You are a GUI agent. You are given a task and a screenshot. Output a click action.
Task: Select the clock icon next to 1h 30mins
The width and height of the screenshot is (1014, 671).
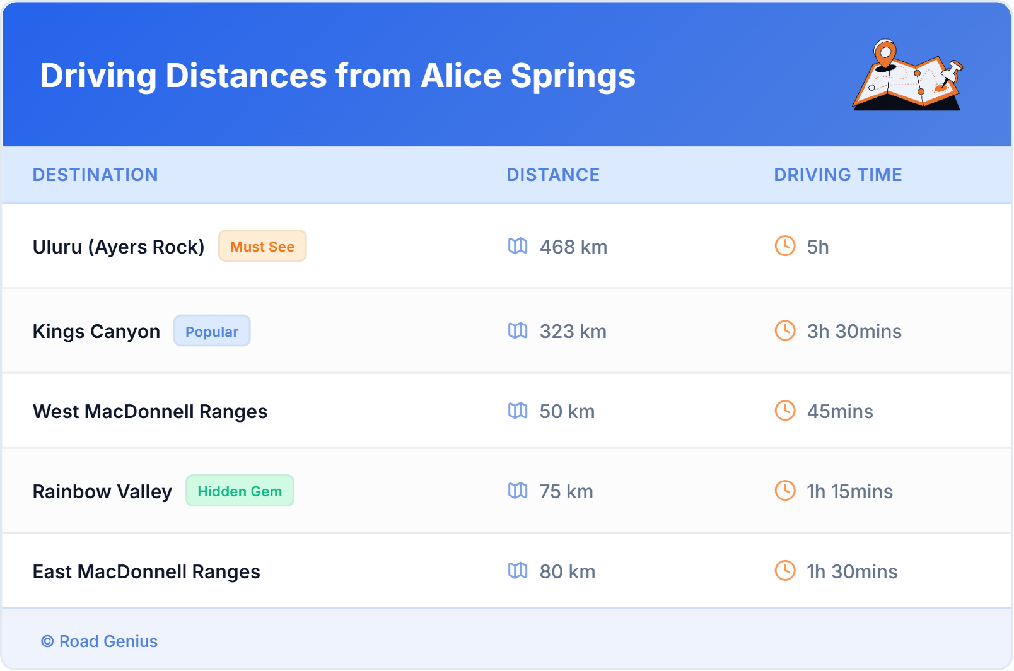tap(785, 571)
